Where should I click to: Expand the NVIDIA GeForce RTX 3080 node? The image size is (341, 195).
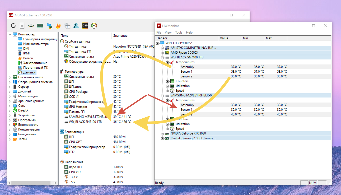pyautogui.click(x=162, y=134)
